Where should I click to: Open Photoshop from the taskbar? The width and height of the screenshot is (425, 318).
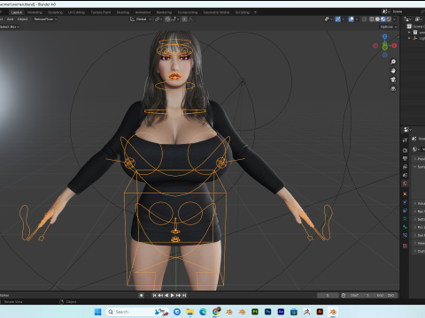pos(267,312)
